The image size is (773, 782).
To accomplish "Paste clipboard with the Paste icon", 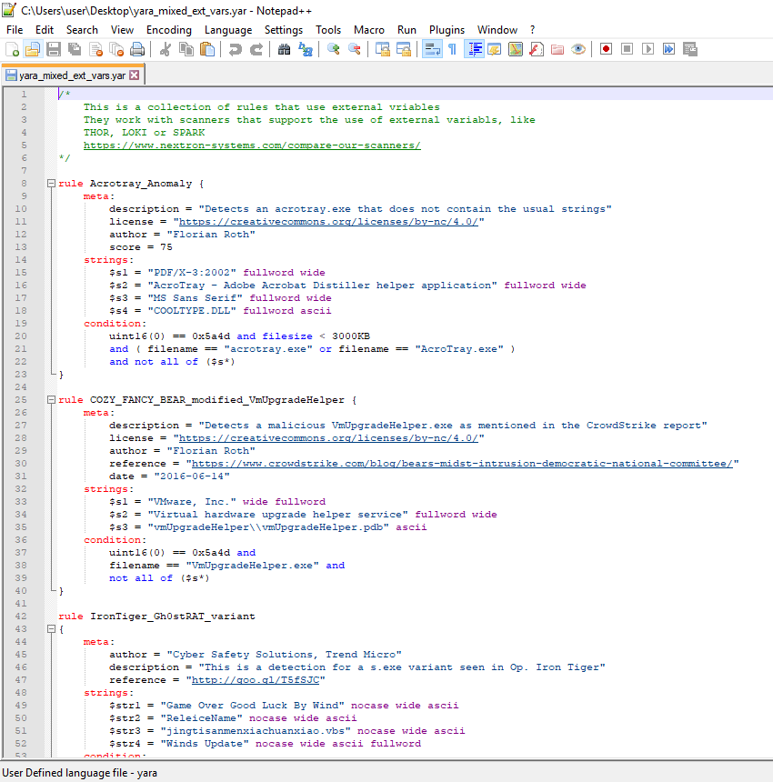I will [207, 49].
